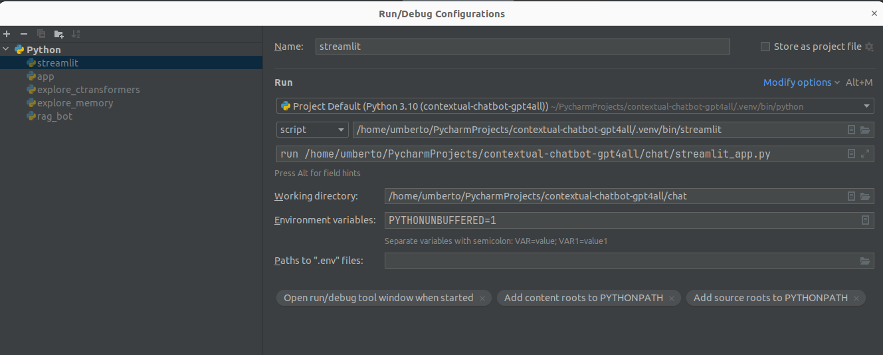This screenshot has width=883, height=355.
Task: Click the new folder icon in toolbar
Action: point(58,34)
